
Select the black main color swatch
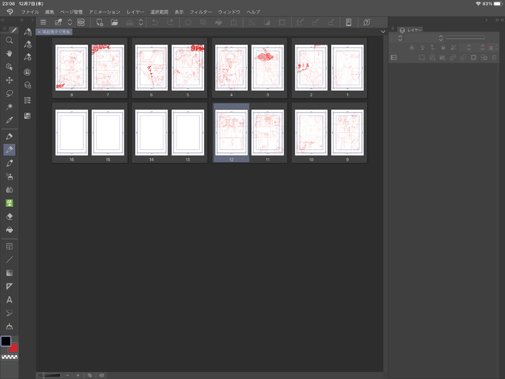click(x=6, y=341)
